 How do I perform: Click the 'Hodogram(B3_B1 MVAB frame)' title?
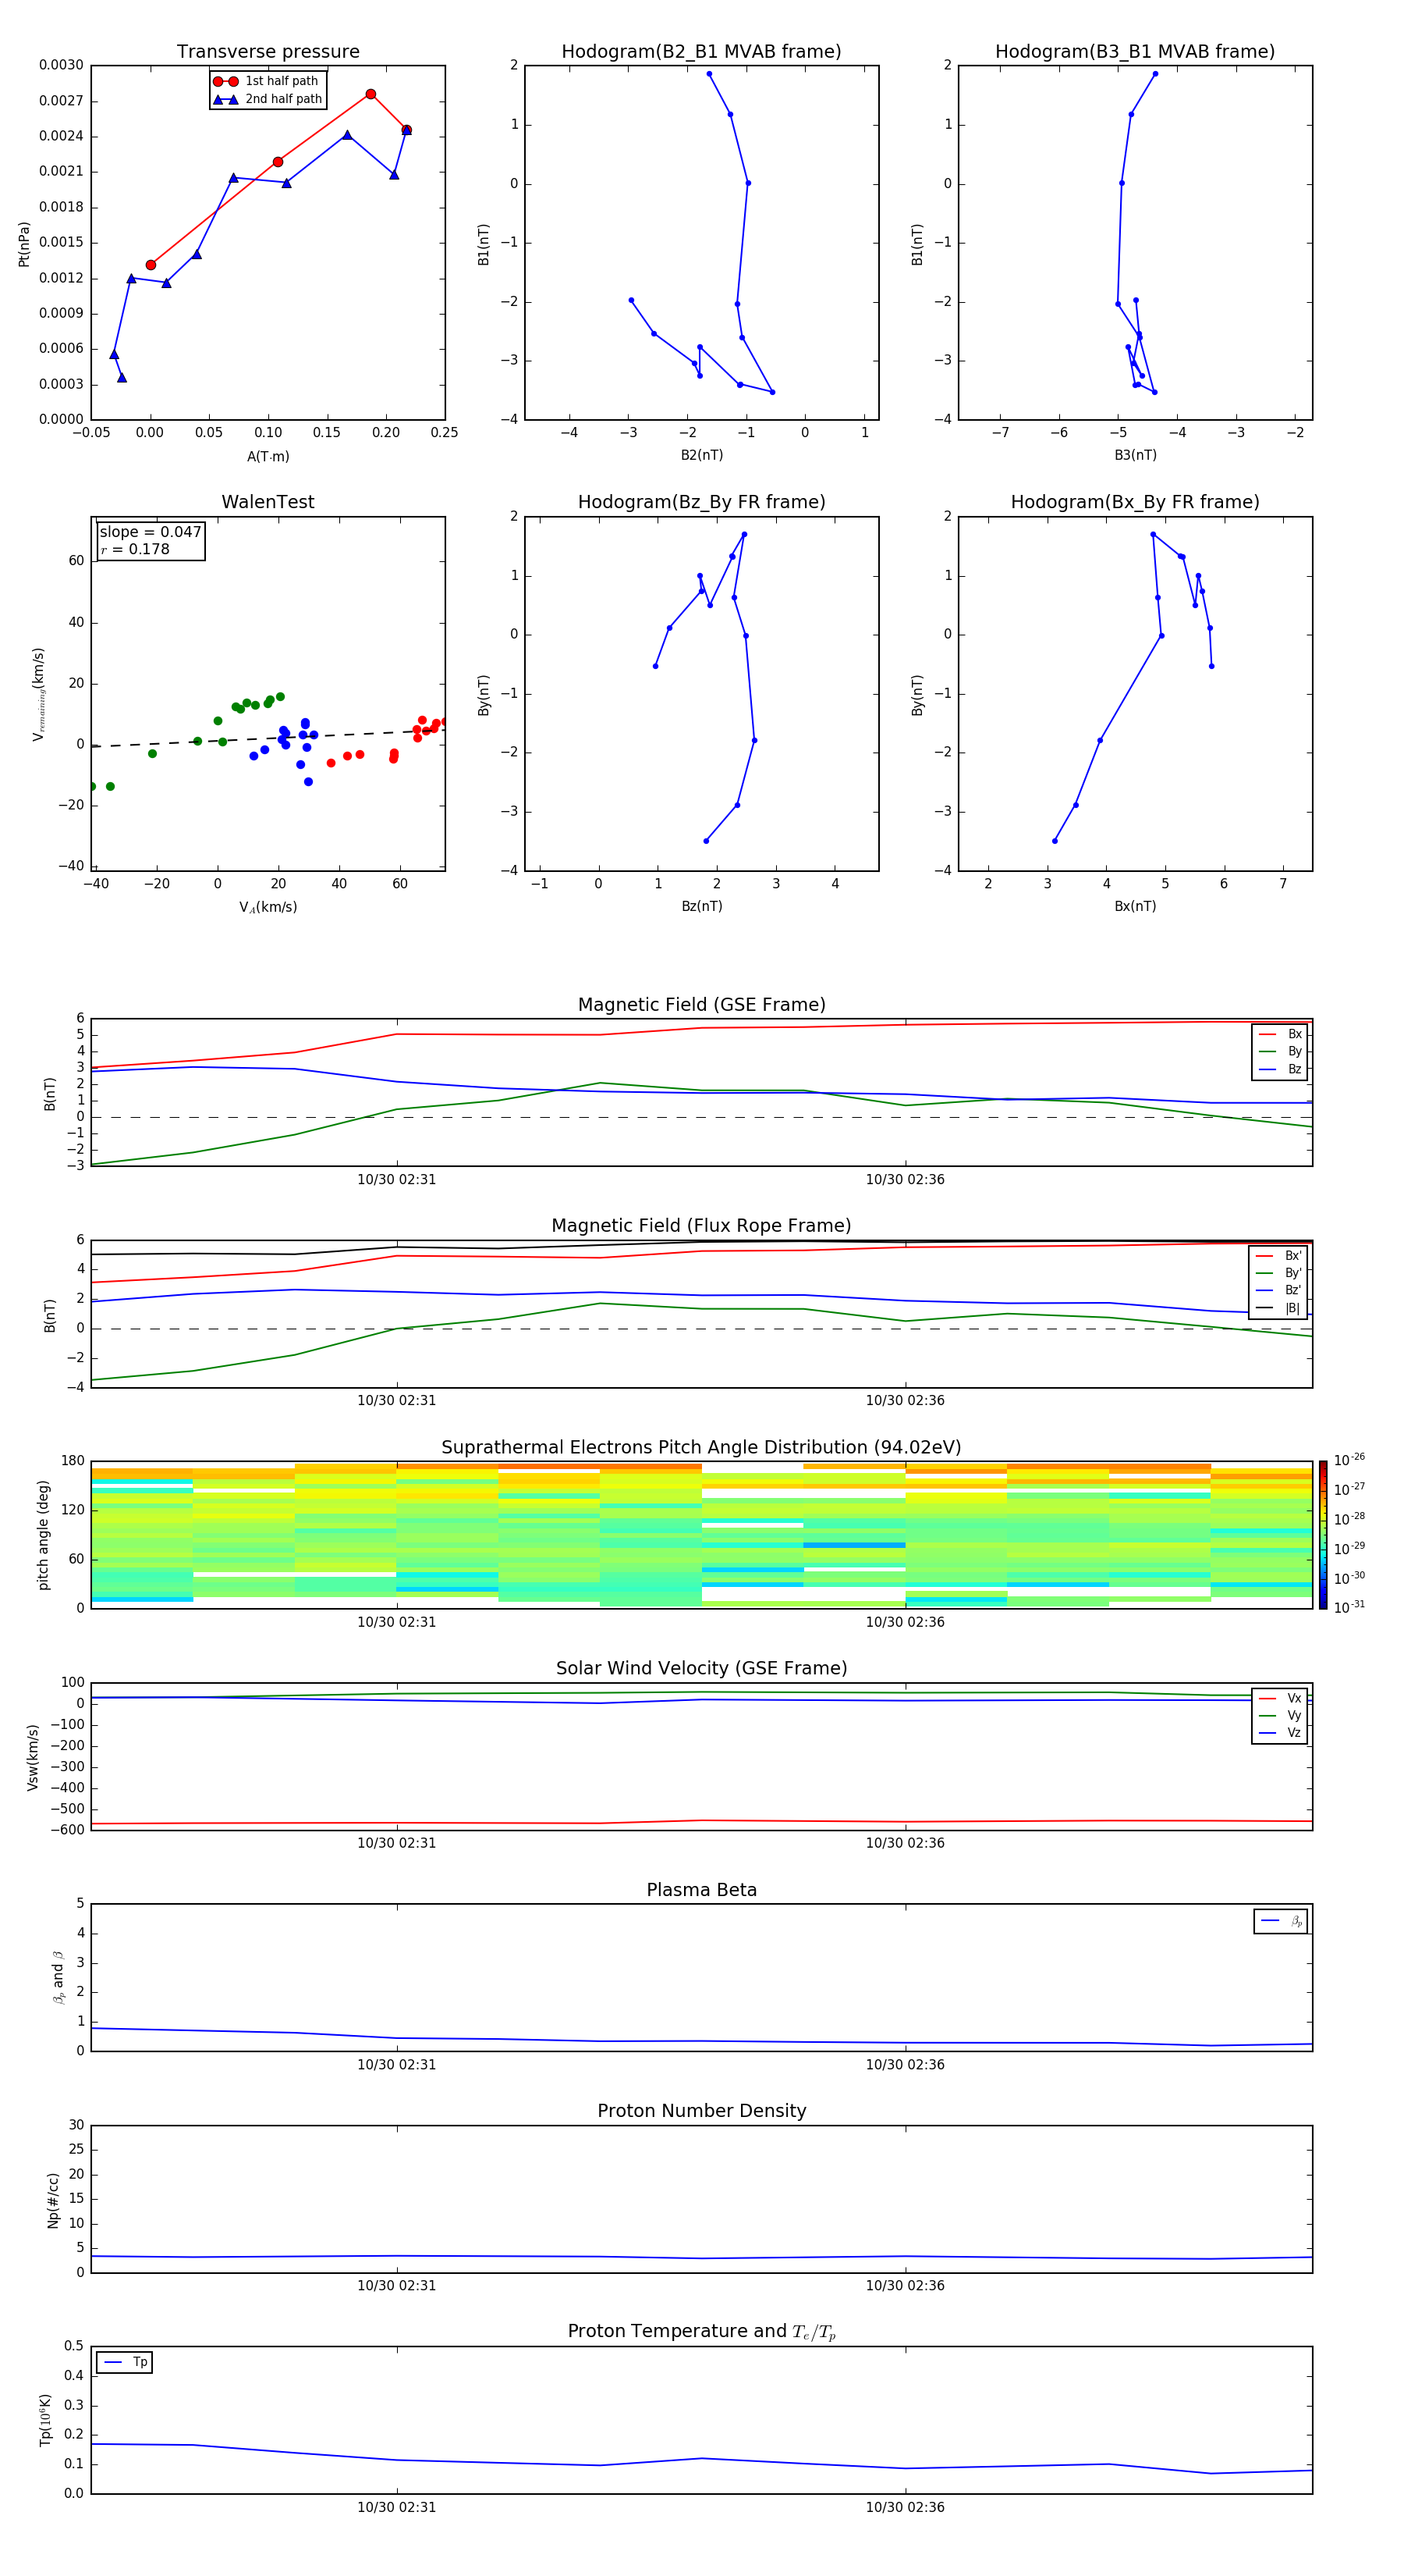pos(1135,52)
